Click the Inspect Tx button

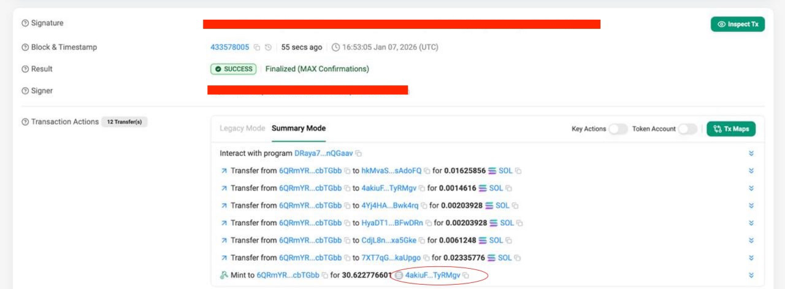tap(738, 24)
